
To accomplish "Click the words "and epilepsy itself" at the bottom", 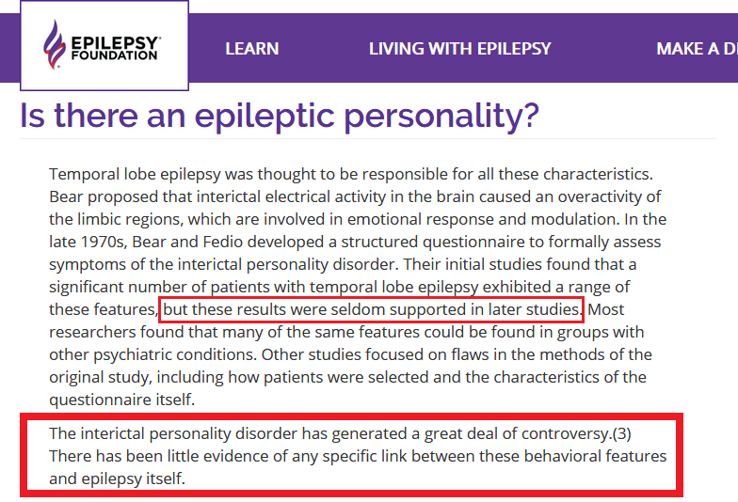I will (117, 478).
